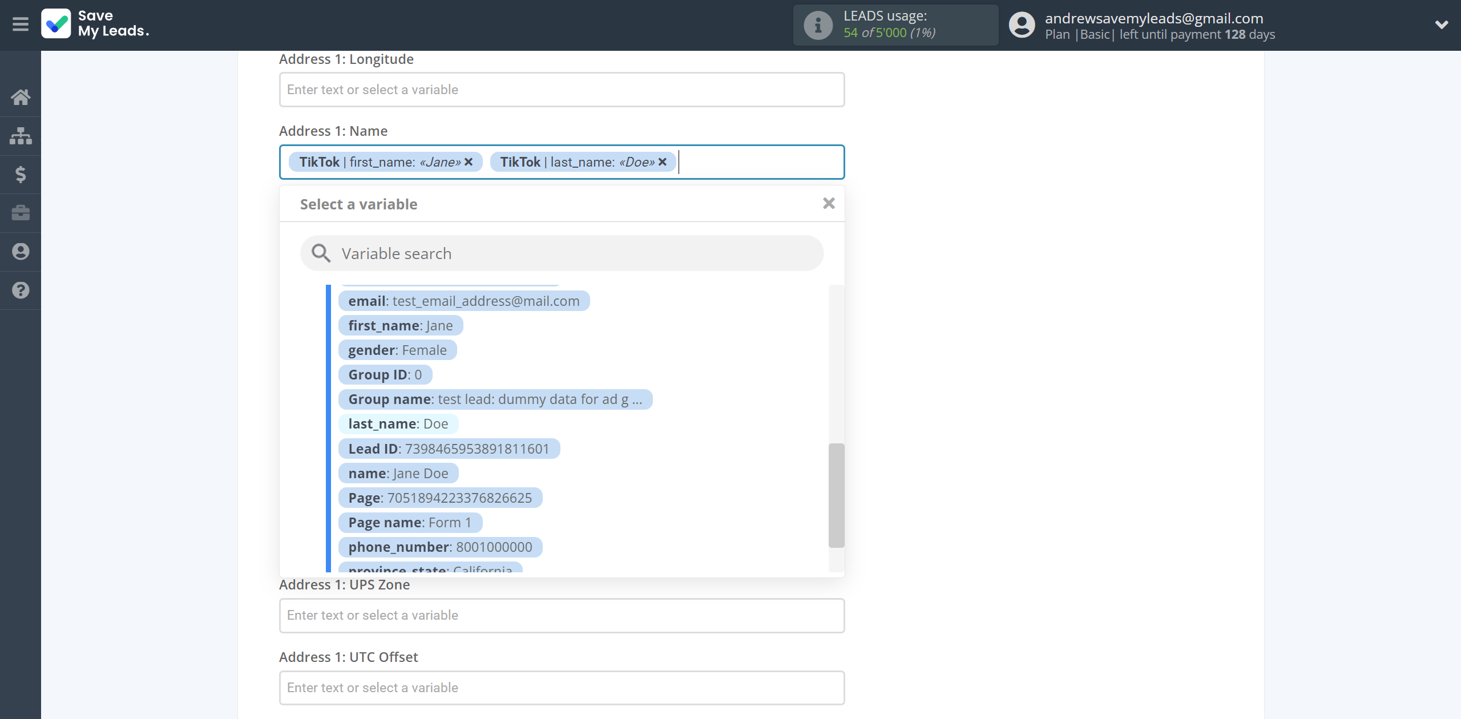This screenshot has width=1461, height=719.
Task: Click the variable search magnifier icon
Action: 321,253
